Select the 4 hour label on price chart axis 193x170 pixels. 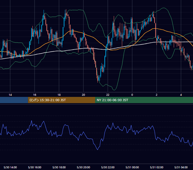click(181, 95)
